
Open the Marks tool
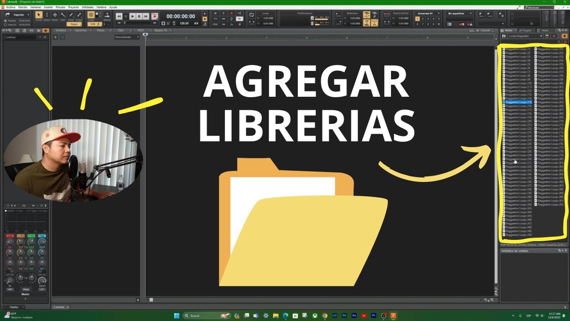coord(107,15)
